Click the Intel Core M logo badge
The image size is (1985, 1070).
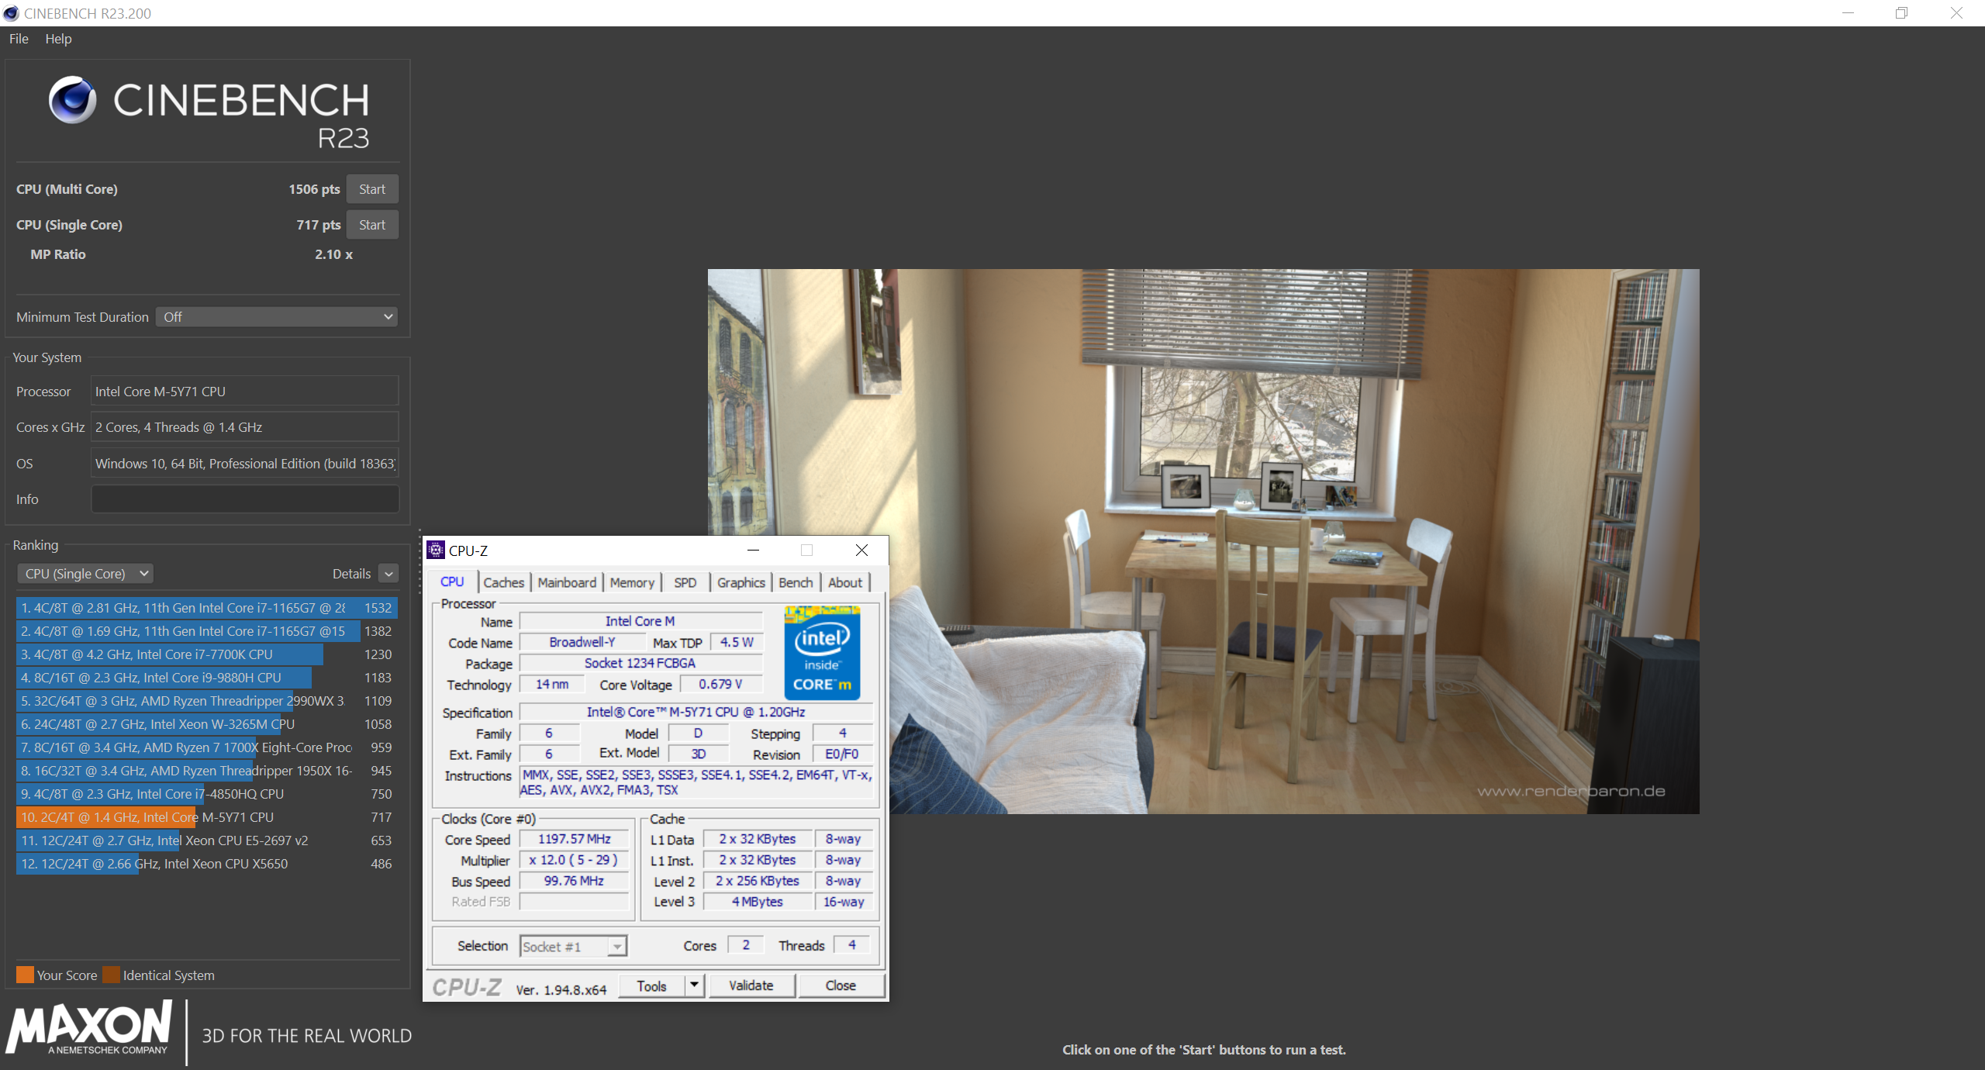click(822, 653)
